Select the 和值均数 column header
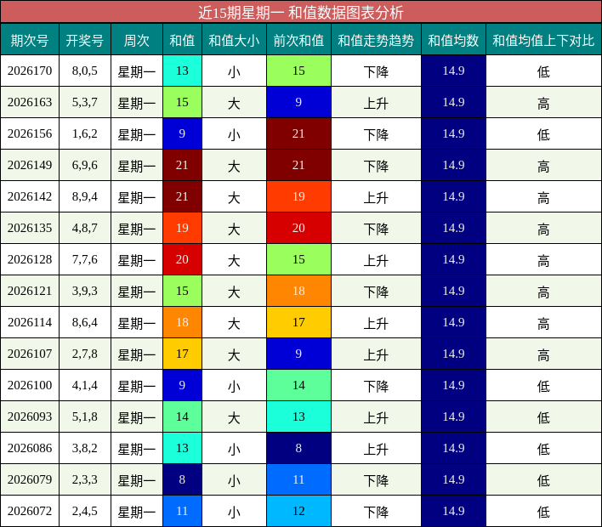602x527 pixels. 453,40
